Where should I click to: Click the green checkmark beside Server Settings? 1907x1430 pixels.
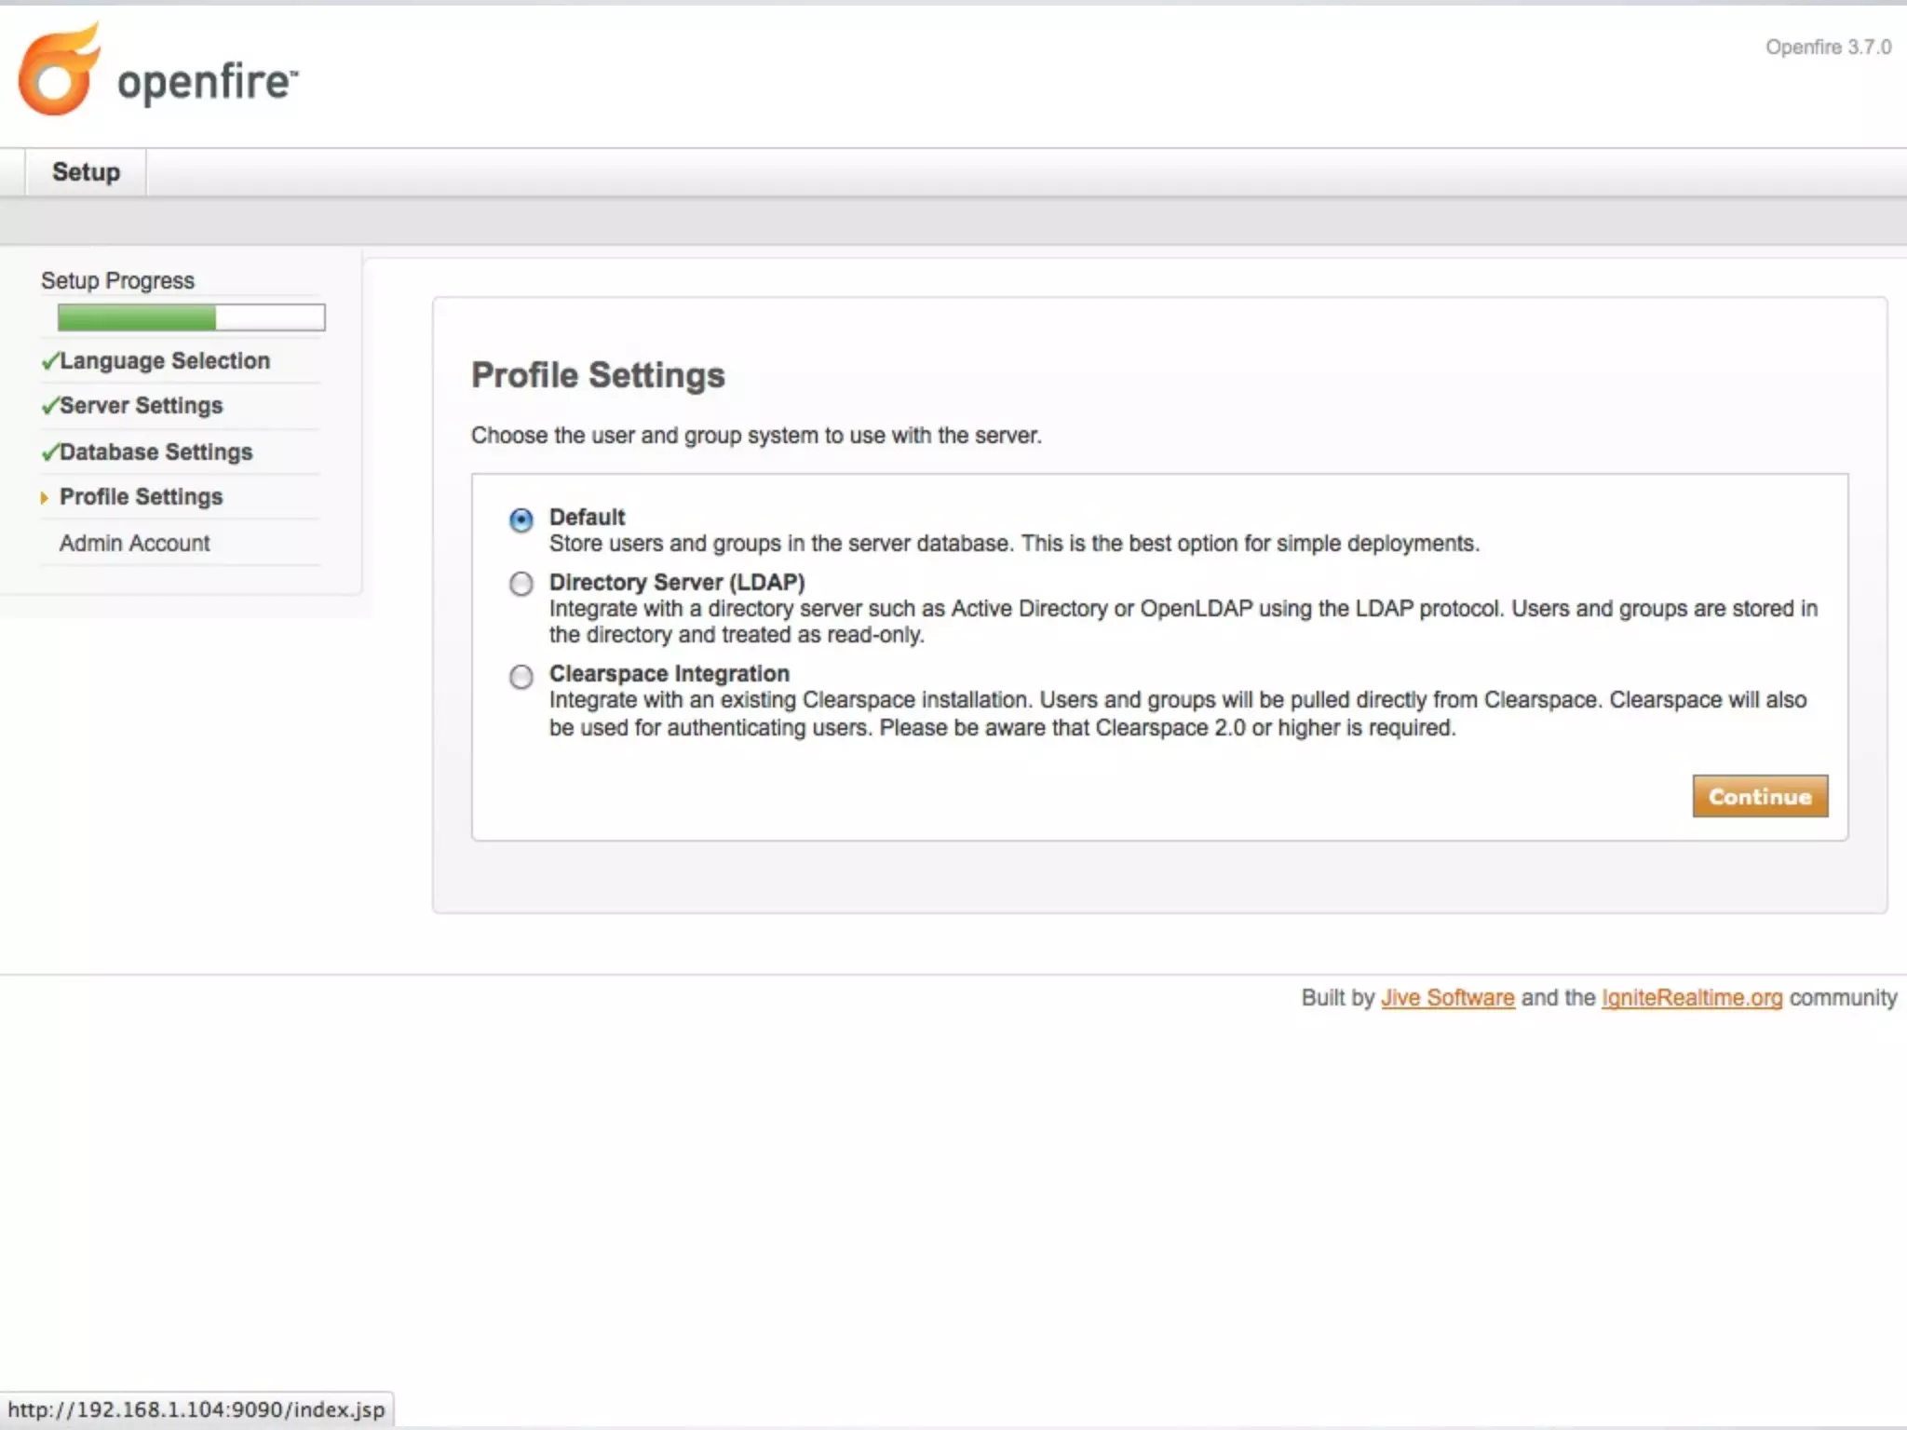point(50,406)
